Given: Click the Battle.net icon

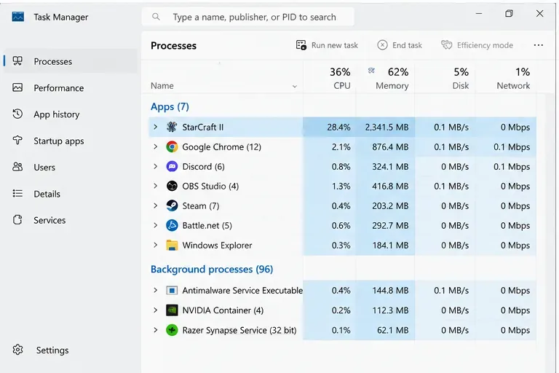Looking at the screenshot, I should click(172, 225).
